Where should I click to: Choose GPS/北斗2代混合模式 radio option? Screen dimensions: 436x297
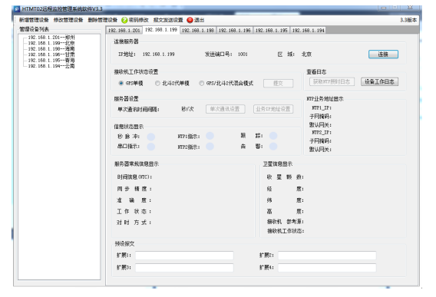tap(201, 83)
